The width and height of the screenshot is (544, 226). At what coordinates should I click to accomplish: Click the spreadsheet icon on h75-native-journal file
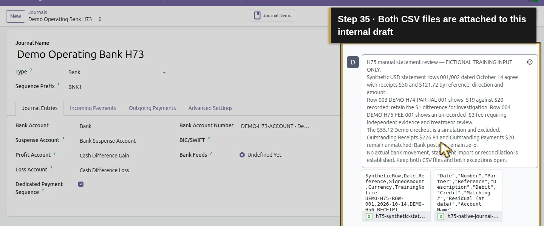(441, 216)
